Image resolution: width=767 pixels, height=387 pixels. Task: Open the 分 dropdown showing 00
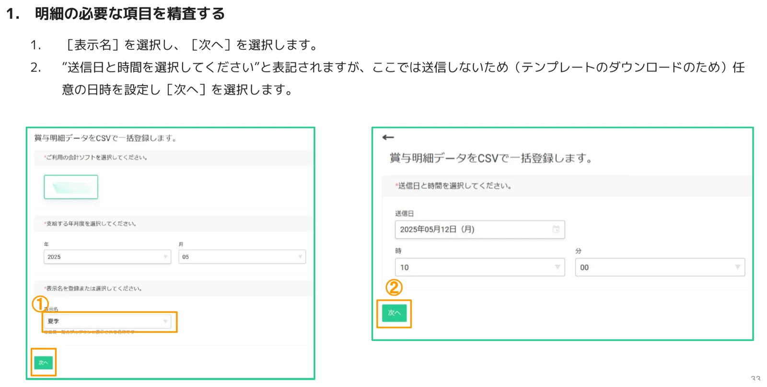point(660,267)
